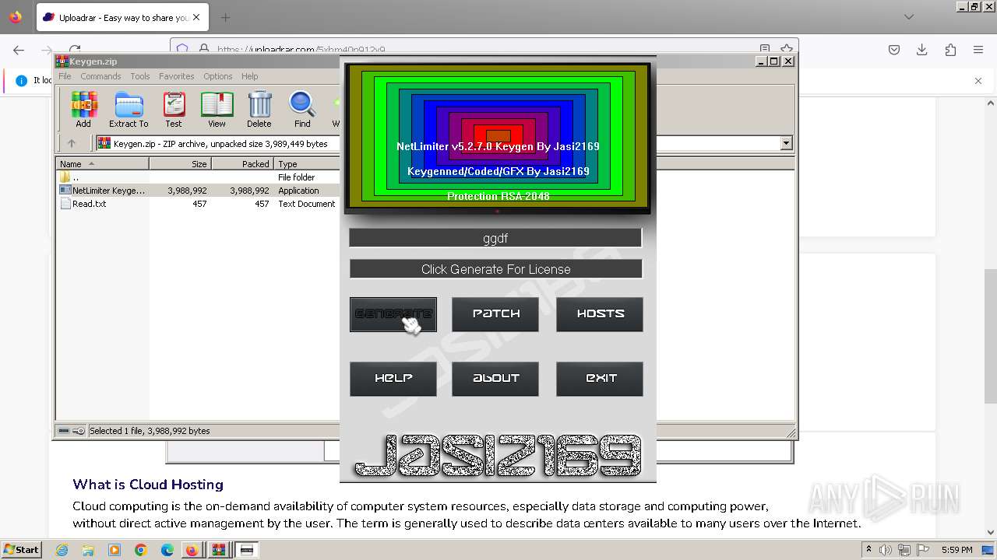Open the WinRAR Commands menu

tap(100, 76)
